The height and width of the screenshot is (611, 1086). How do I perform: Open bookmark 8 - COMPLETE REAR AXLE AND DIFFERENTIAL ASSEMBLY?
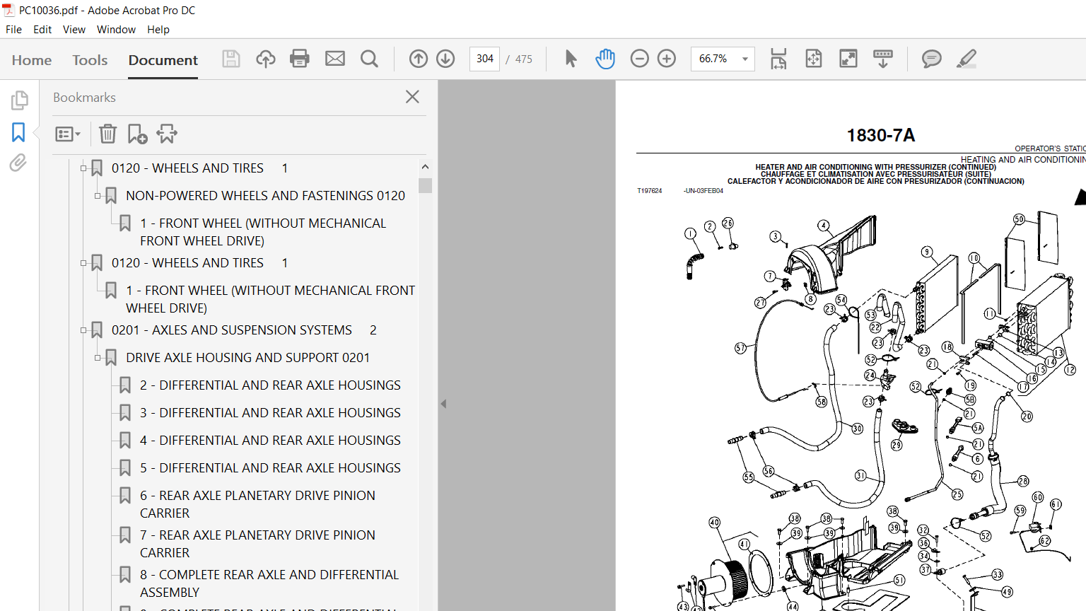[269, 583]
